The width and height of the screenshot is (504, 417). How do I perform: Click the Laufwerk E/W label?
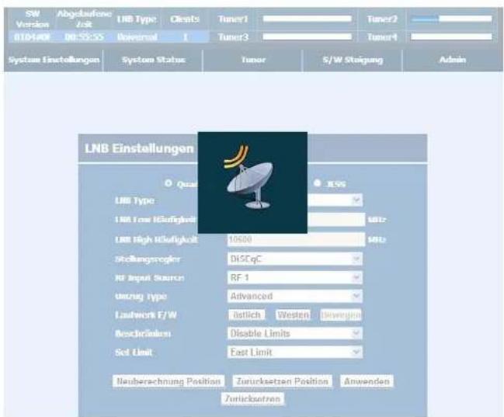[x=146, y=314]
